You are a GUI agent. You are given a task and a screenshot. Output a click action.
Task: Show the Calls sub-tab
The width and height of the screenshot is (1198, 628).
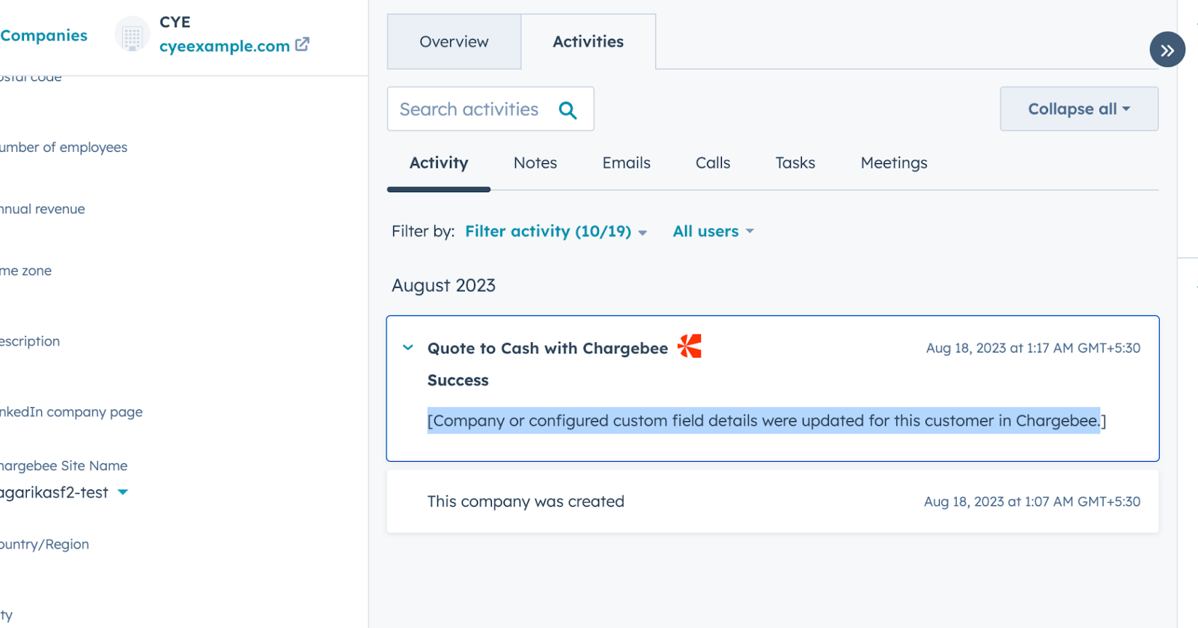click(712, 162)
